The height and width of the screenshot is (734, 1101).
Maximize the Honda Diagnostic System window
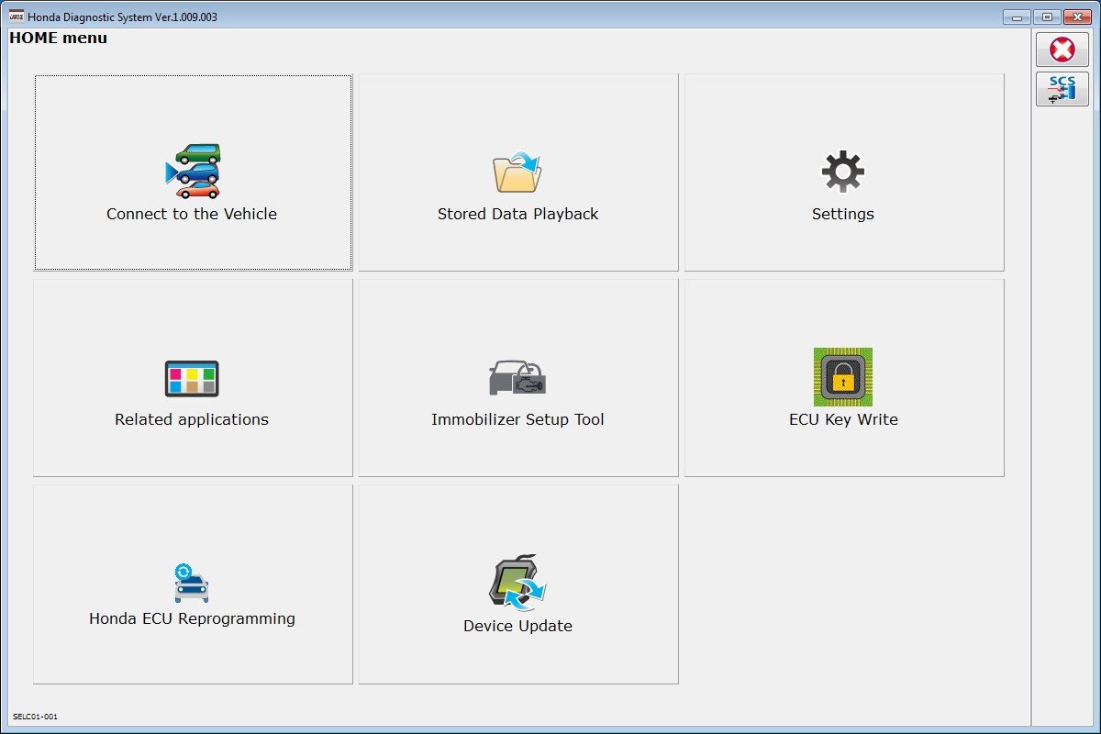[x=1046, y=17]
